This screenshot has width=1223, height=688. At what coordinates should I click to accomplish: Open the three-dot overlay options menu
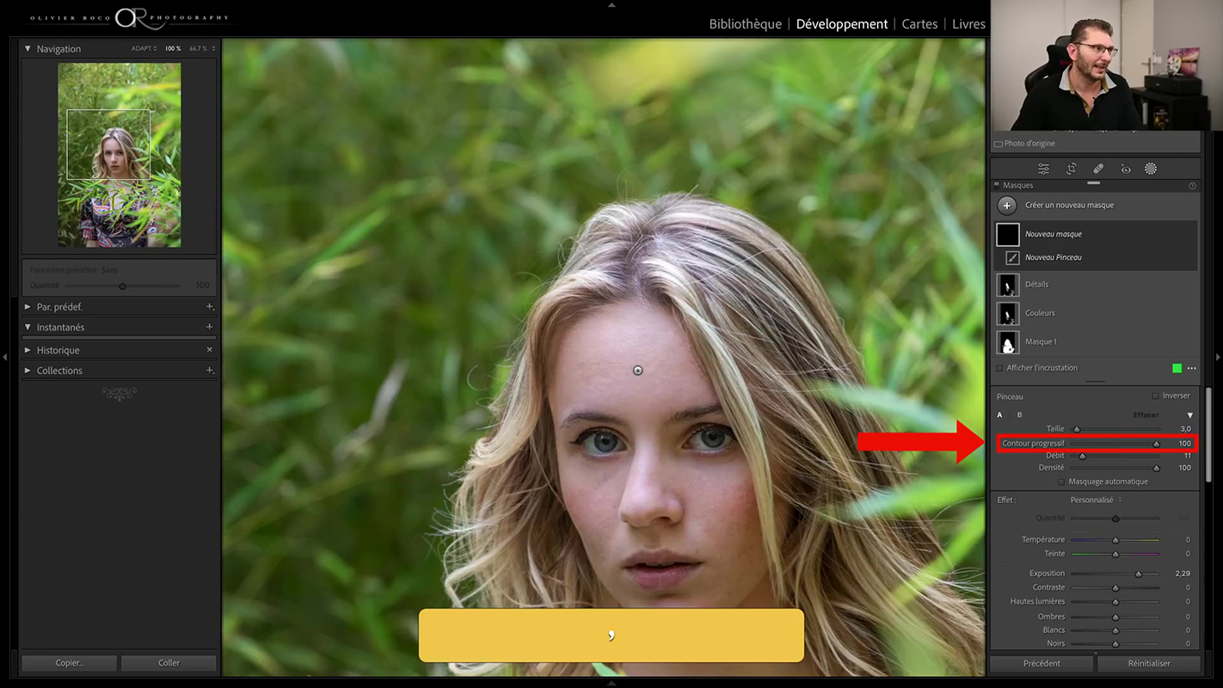(x=1191, y=368)
